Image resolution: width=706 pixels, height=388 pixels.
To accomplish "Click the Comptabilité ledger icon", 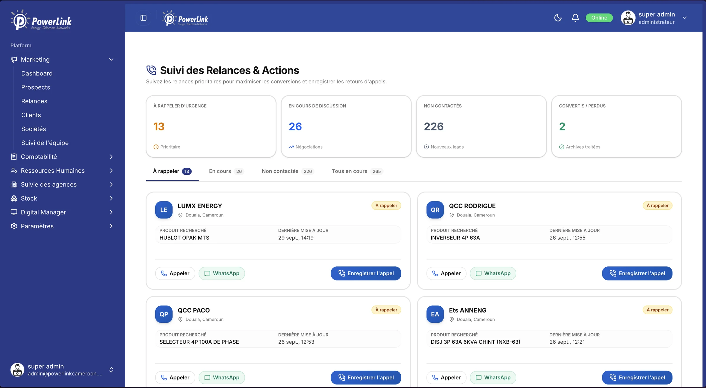I will [x=14, y=157].
